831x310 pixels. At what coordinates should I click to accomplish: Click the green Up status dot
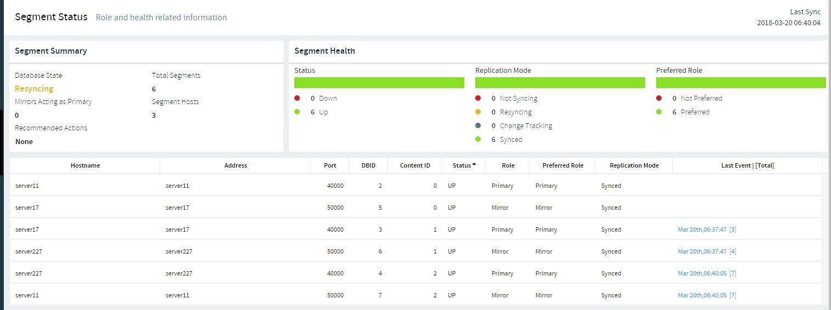tap(297, 112)
